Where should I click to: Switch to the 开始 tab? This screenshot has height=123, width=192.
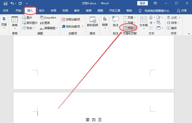click(x=18, y=11)
